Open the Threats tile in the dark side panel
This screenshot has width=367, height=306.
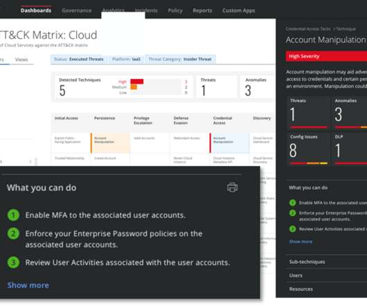(308, 113)
